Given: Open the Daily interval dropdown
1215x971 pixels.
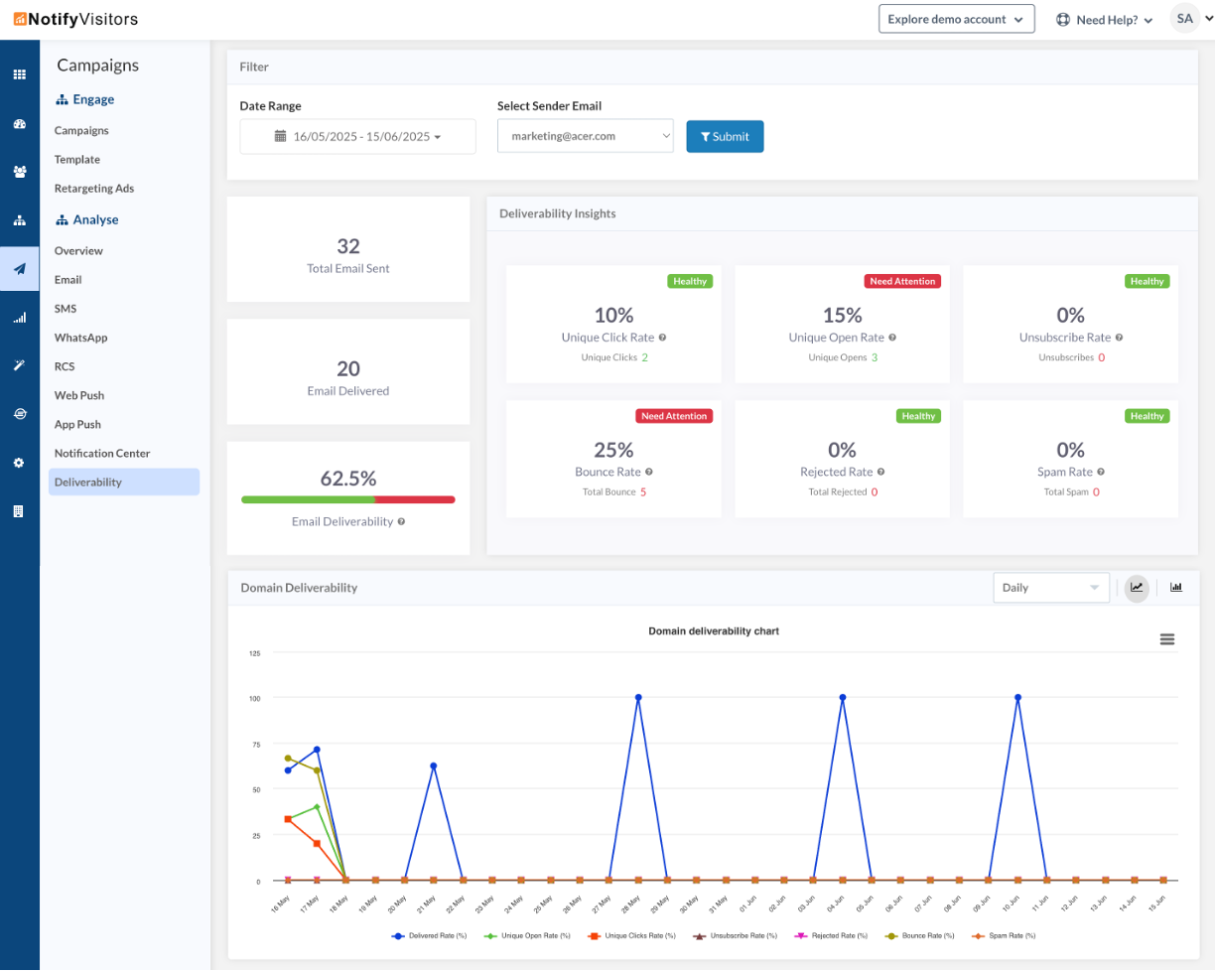Looking at the screenshot, I should point(1051,587).
